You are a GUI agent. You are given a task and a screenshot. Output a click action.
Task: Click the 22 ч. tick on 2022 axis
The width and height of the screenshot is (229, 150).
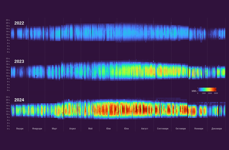[x=8, y=20]
